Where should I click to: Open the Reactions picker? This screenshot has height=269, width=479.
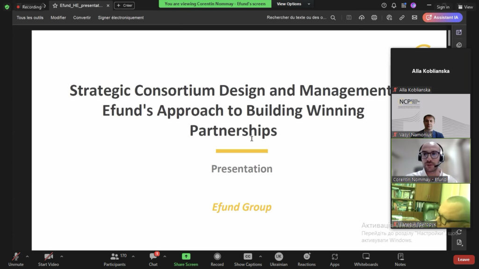click(306, 259)
